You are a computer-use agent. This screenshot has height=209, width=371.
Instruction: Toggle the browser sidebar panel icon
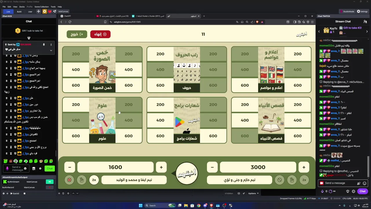click(x=295, y=22)
